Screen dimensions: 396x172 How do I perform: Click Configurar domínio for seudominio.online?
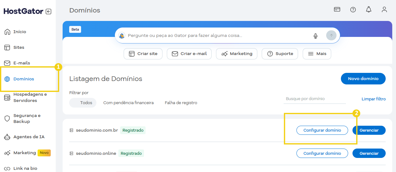coord(322,153)
